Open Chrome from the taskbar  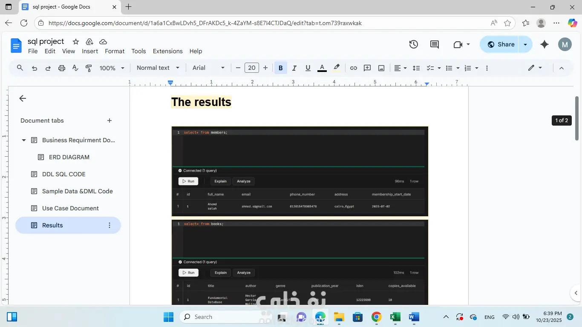click(x=376, y=317)
